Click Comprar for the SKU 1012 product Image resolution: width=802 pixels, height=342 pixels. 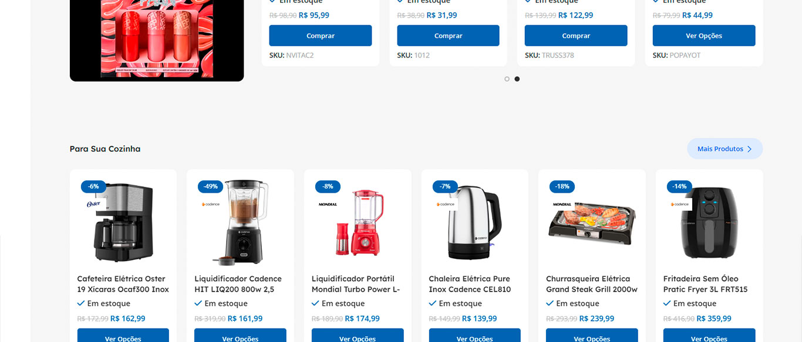[x=448, y=36]
